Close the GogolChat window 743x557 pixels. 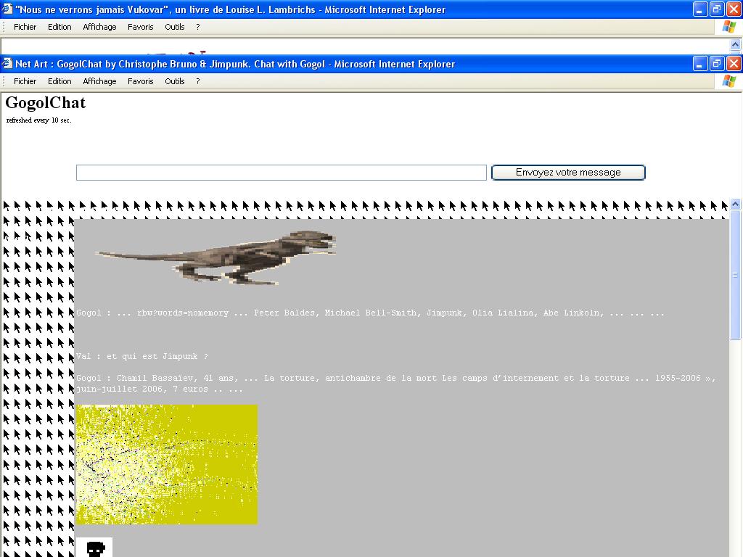[734, 64]
